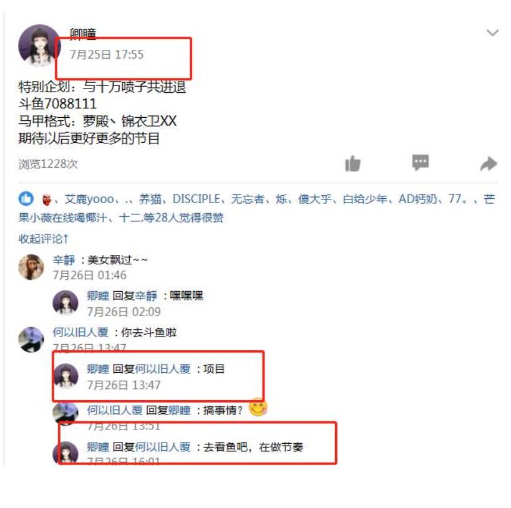Open DISCIPLE profile from likes list
Viewport: 511px width, 508px height.
pyautogui.click(x=197, y=199)
